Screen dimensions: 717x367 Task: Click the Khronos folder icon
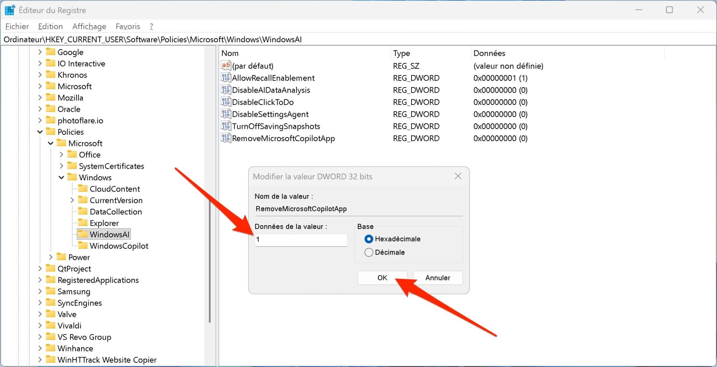pos(50,74)
